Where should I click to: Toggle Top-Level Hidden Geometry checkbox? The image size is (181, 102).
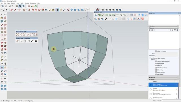click(x=156, y=61)
